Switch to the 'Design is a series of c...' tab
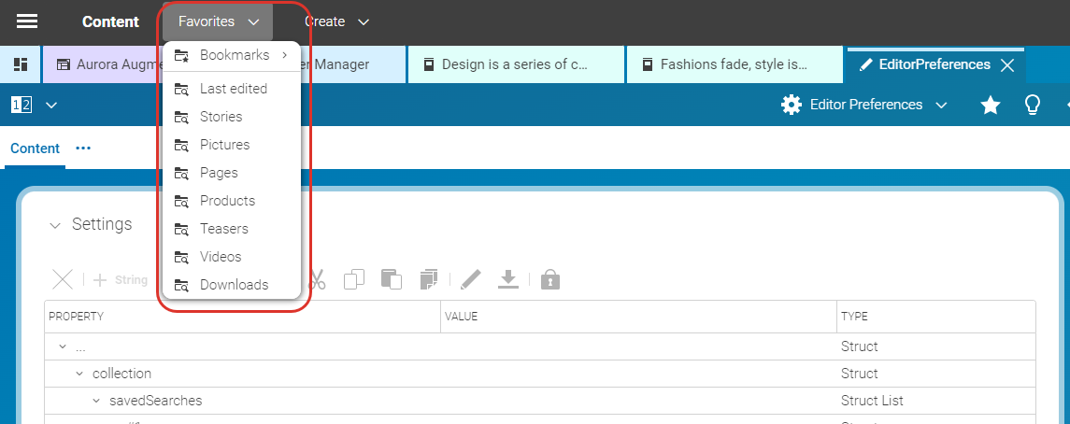Screen dimensions: 1070x424 tap(516, 64)
